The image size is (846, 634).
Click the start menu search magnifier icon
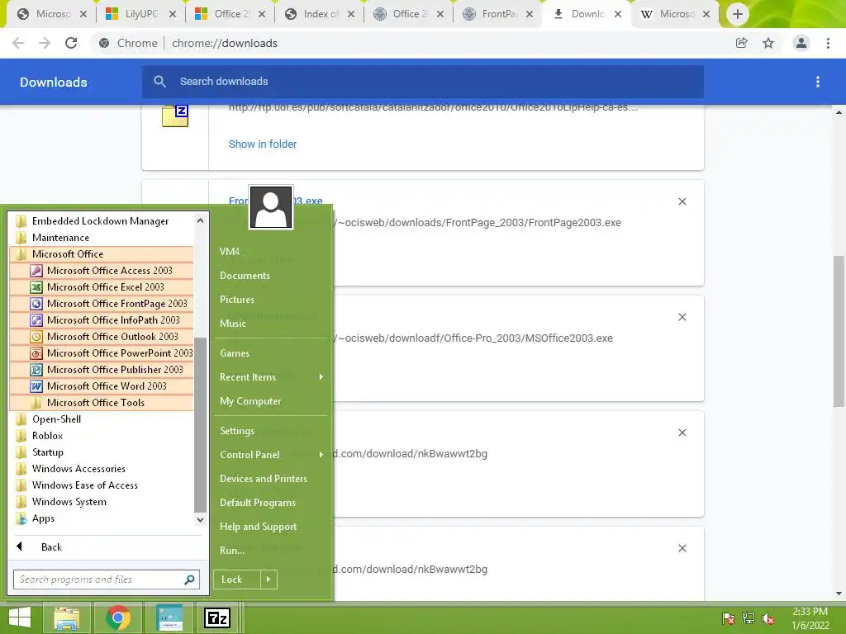[189, 580]
